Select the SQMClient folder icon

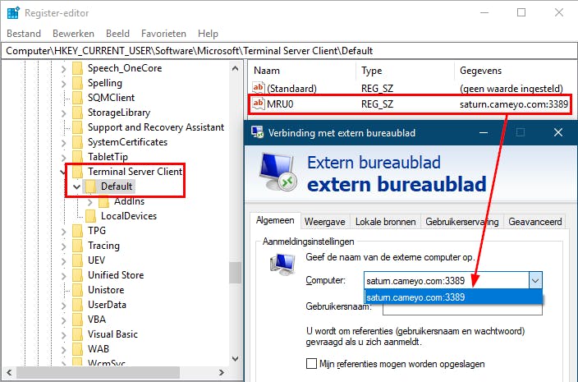[x=77, y=98]
